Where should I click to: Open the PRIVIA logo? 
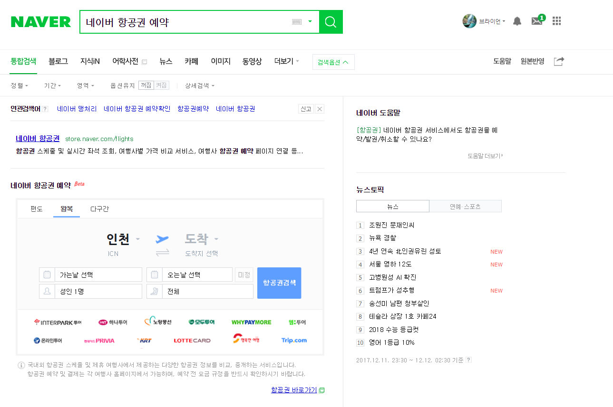(x=99, y=341)
